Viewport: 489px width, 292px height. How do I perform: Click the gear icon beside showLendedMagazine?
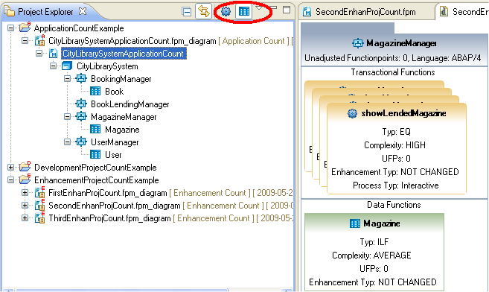click(352, 113)
